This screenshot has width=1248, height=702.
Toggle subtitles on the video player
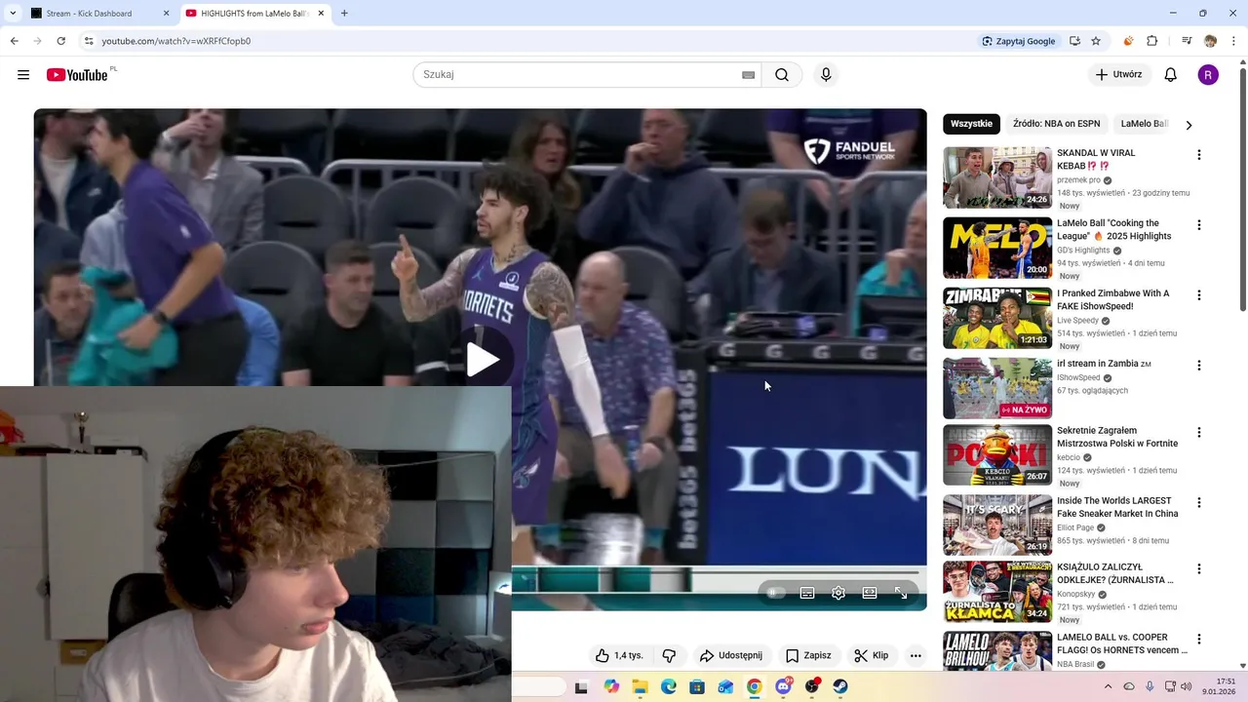807,593
